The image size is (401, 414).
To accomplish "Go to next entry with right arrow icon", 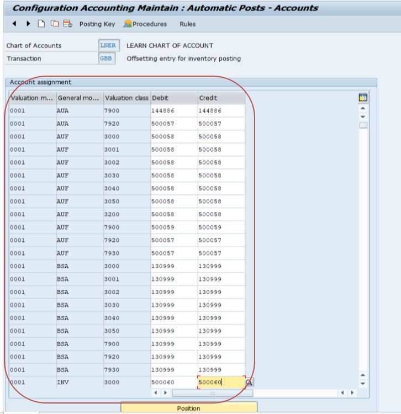I will [28, 24].
